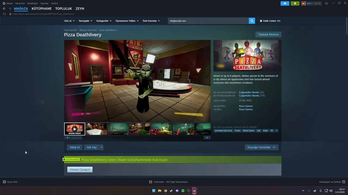Viewport: 348px width, 195px height.
Task: Click the Takip Et button
Action: [x=75, y=147]
